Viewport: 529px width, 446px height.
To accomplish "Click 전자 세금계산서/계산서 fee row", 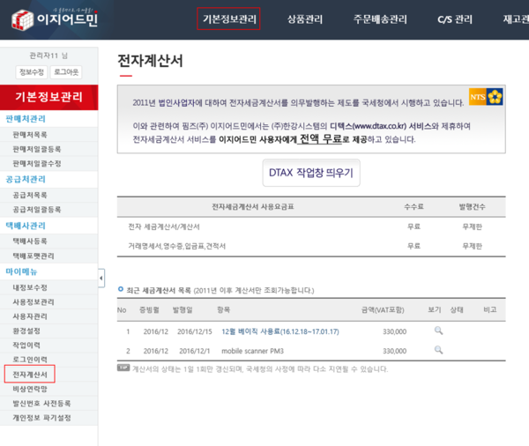I will [x=311, y=227].
